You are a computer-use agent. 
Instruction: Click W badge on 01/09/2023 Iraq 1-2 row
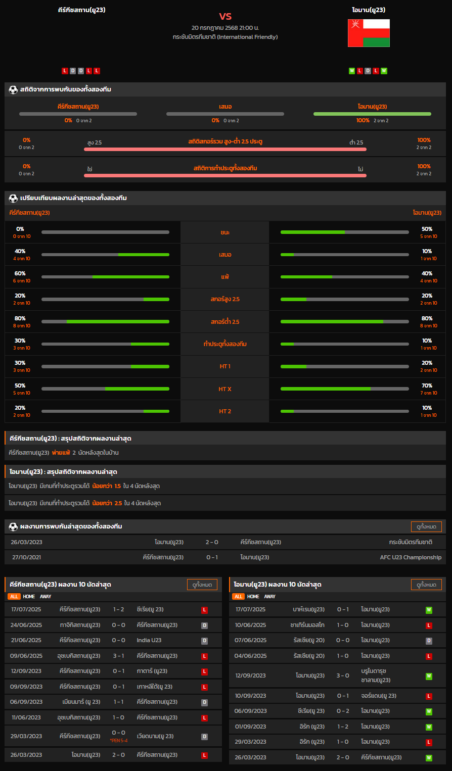click(x=429, y=727)
